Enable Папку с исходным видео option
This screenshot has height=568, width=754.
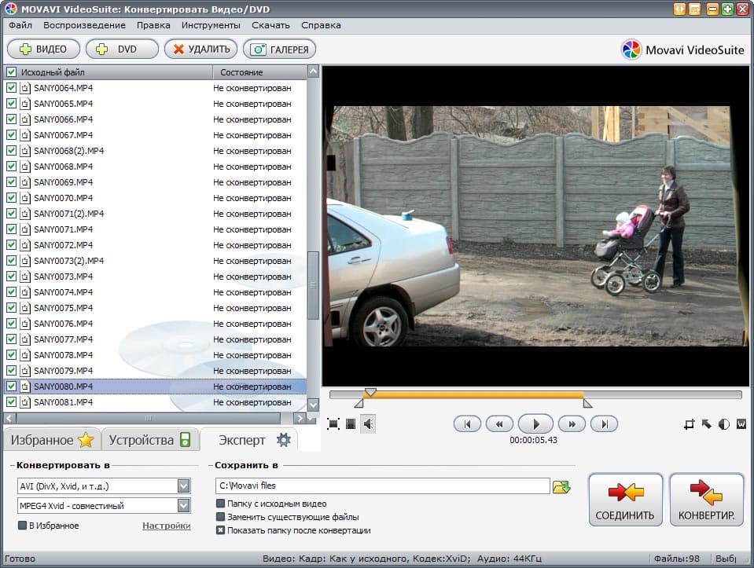pos(220,504)
